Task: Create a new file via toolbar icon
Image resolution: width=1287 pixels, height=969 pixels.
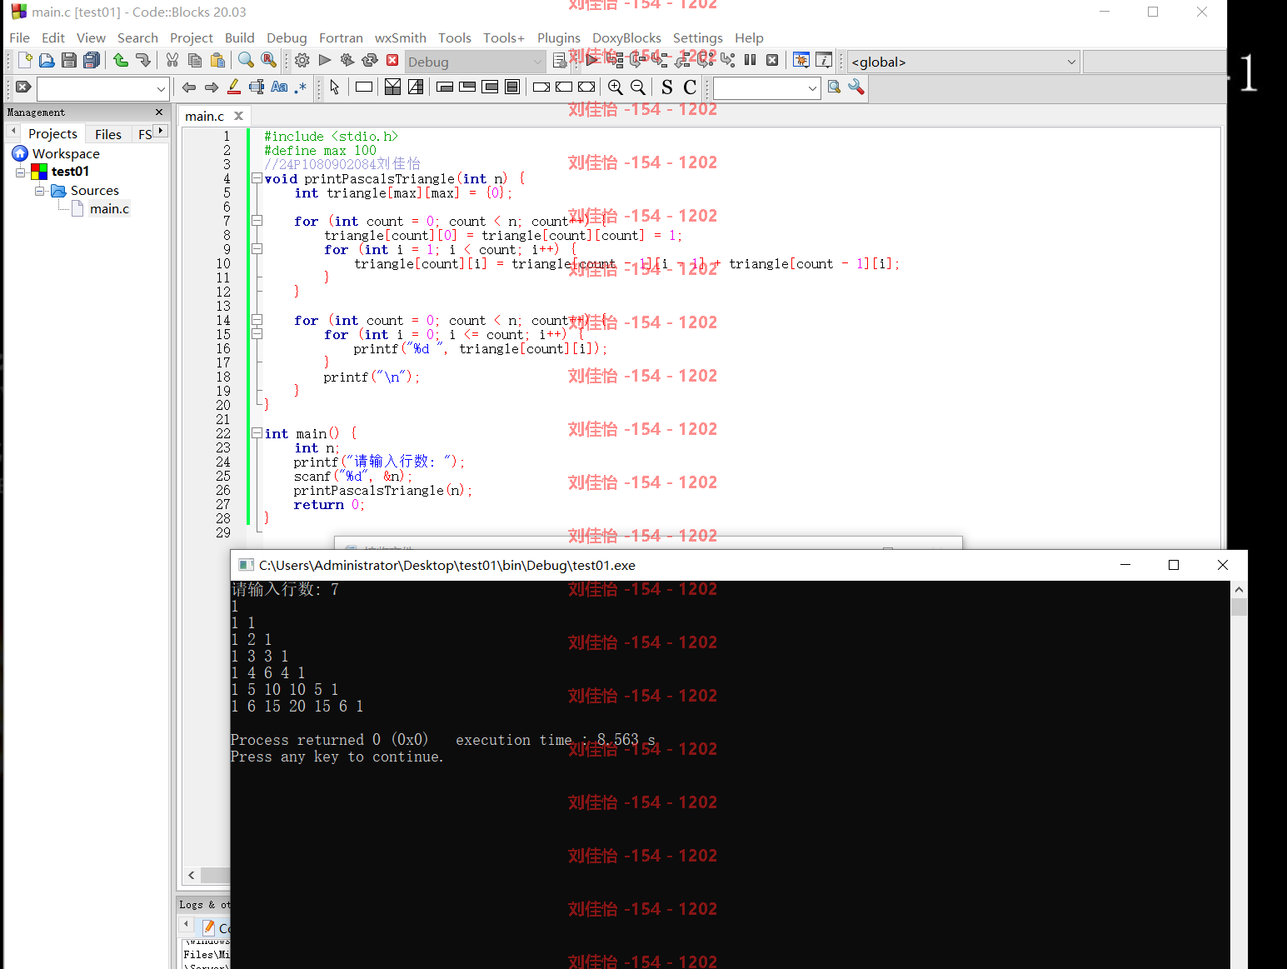Action: pos(25,60)
